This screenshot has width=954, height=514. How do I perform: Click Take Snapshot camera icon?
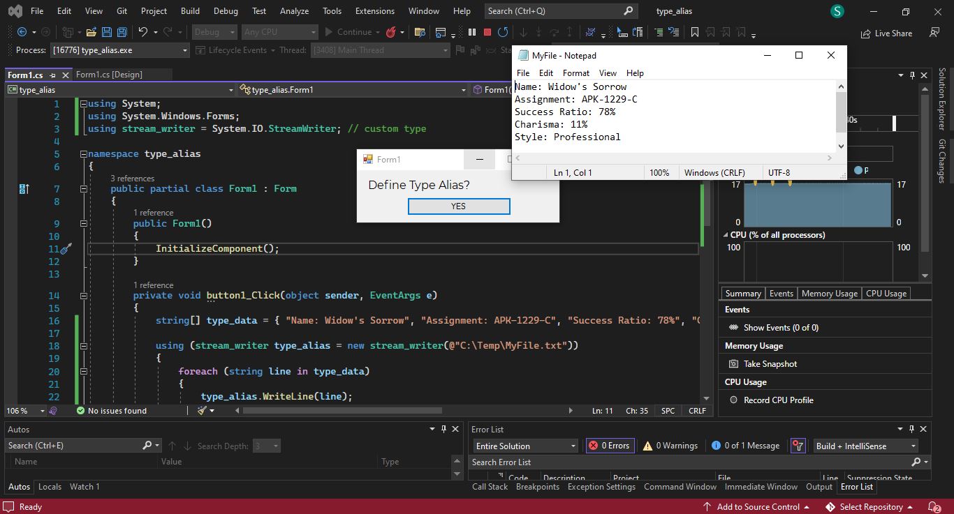tap(733, 364)
